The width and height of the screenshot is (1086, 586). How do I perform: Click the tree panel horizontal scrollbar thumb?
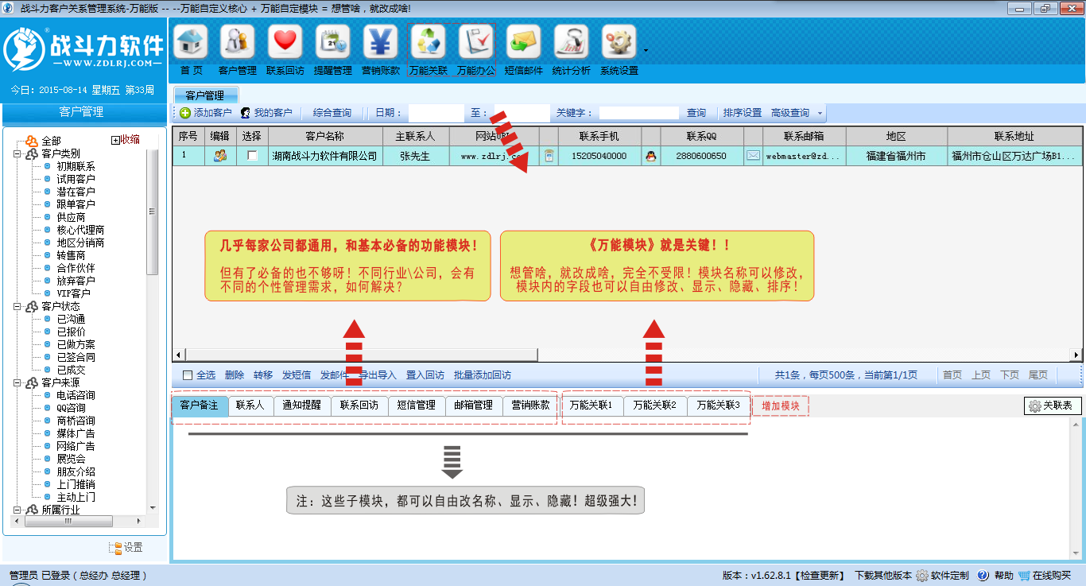(68, 522)
